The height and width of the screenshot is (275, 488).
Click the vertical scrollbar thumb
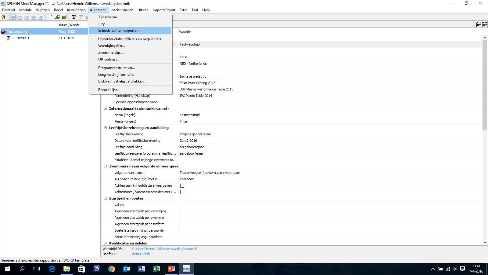485,85
